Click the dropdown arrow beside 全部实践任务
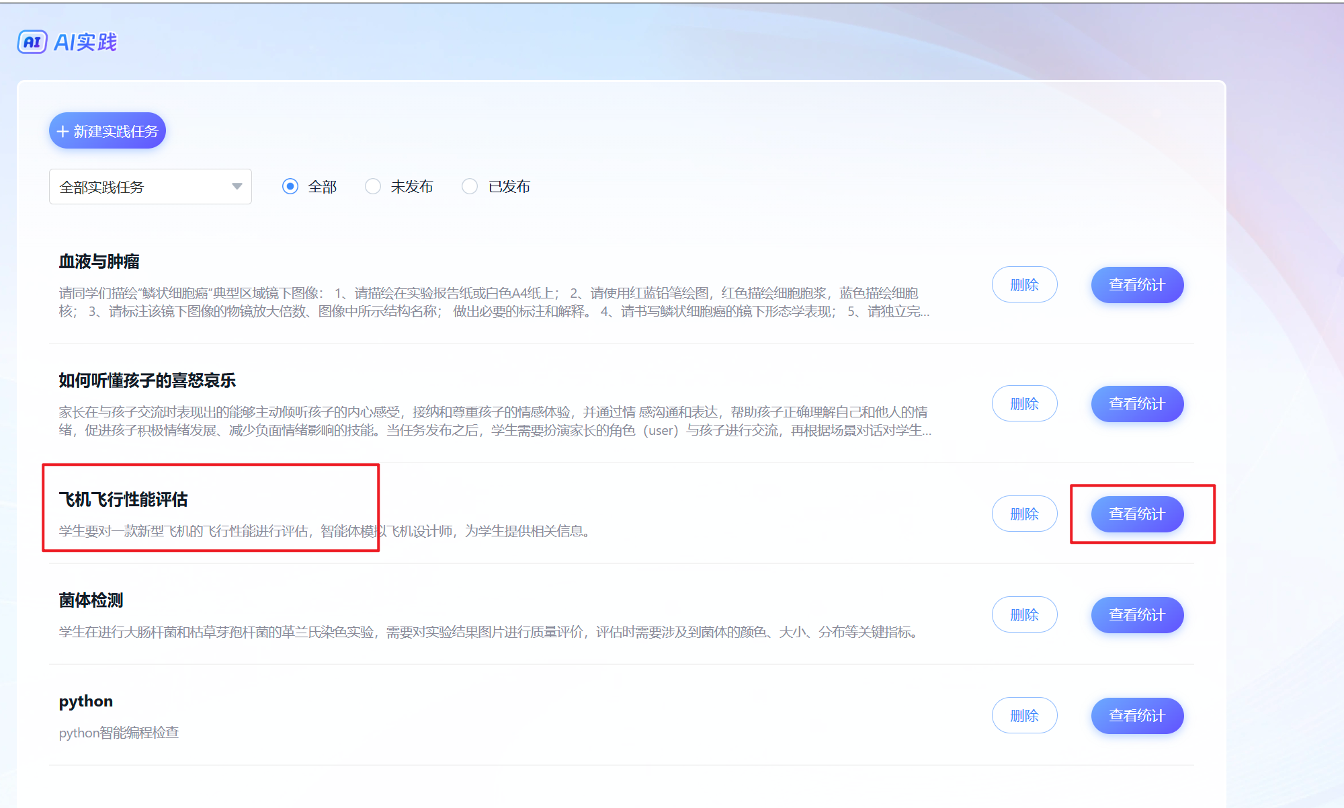This screenshot has height=808, width=1344. point(237,187)
